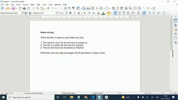
Task: Click Default Page Style in status bar
Action: [x=68, y=93]
